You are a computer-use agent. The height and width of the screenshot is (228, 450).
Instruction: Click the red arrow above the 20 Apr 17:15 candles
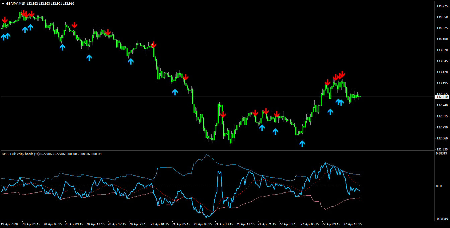tap(108, 32)
